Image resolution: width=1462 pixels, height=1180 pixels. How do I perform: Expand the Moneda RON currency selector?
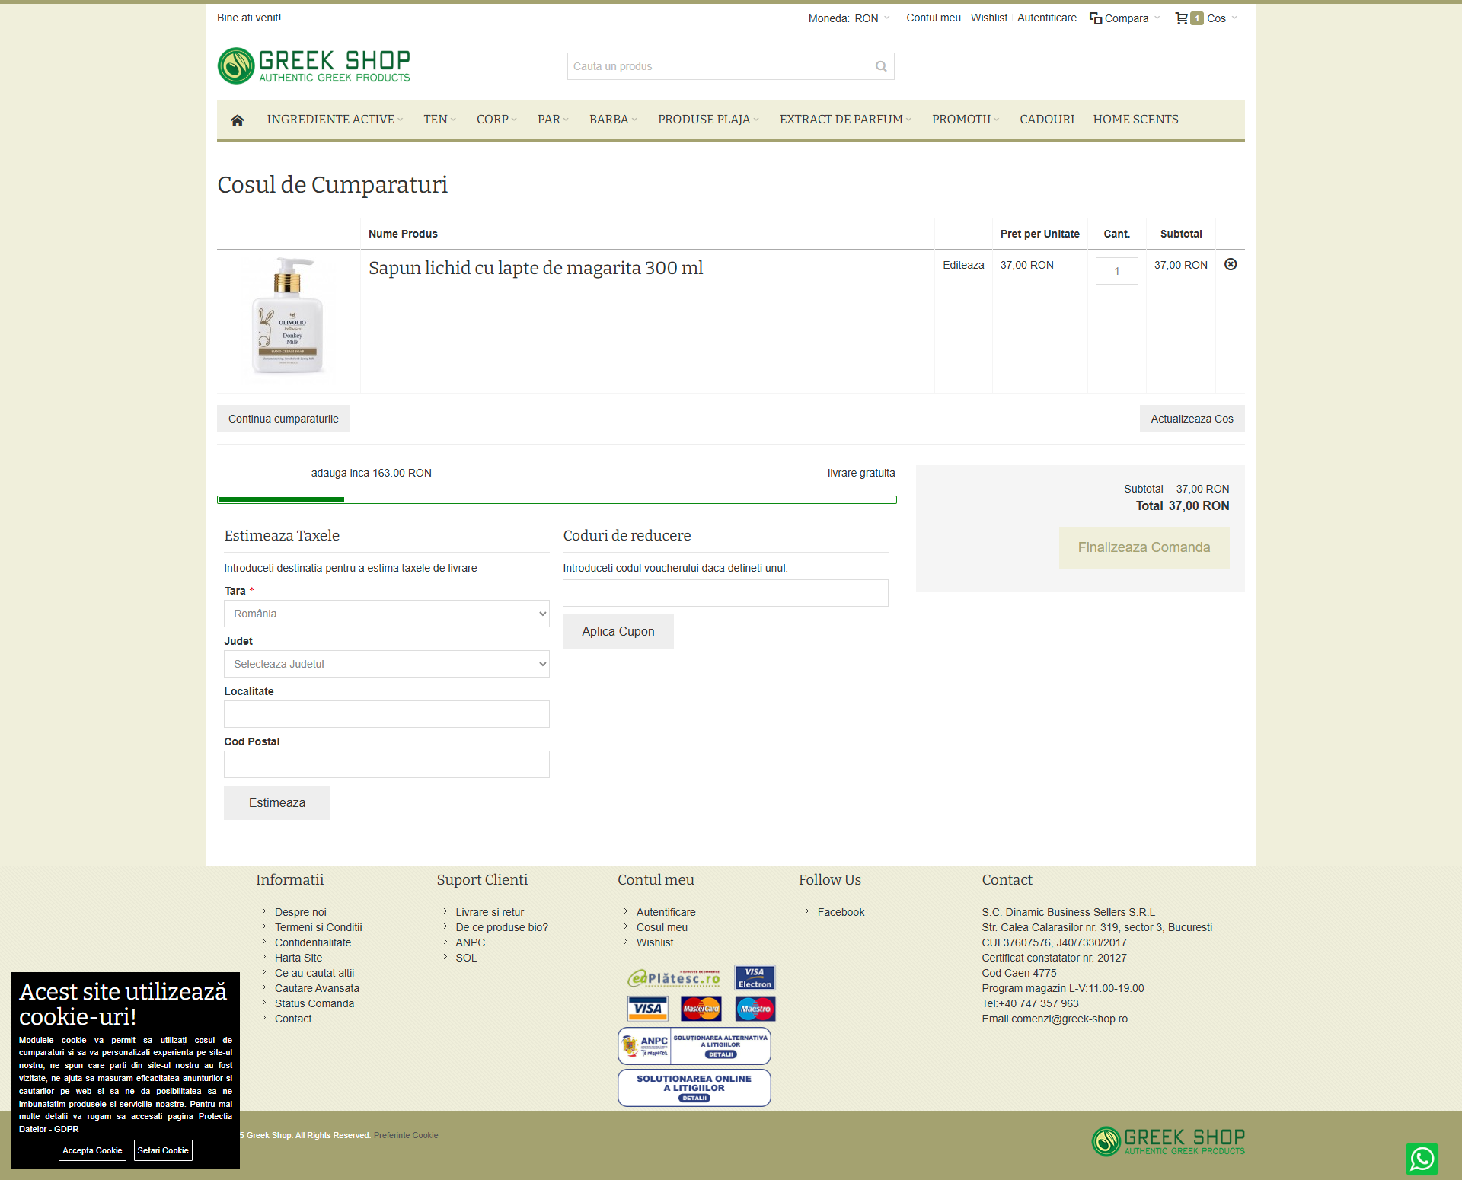coord(867,18)
